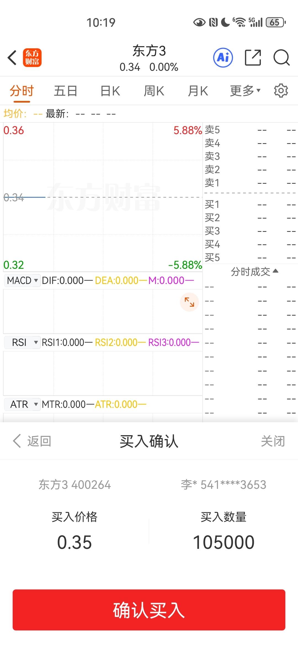298x647 pixels.
Task: Tap the red 确认买入 button
Action: [149, 610]
